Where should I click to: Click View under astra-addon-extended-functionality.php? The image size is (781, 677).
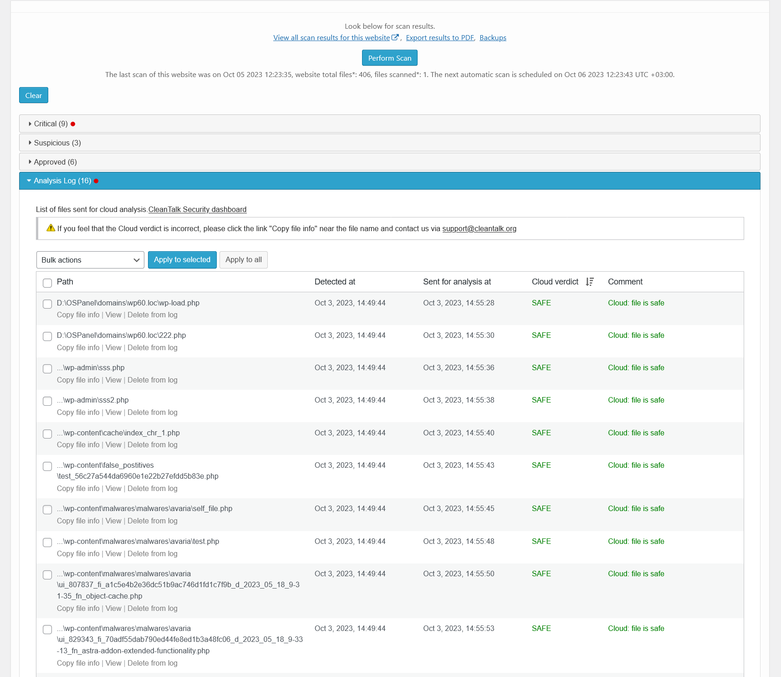[113, 663]
